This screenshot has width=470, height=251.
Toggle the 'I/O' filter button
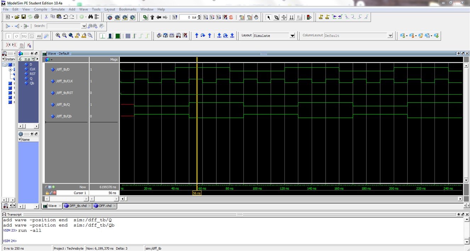pyautogui.click(x=24, y=36)
